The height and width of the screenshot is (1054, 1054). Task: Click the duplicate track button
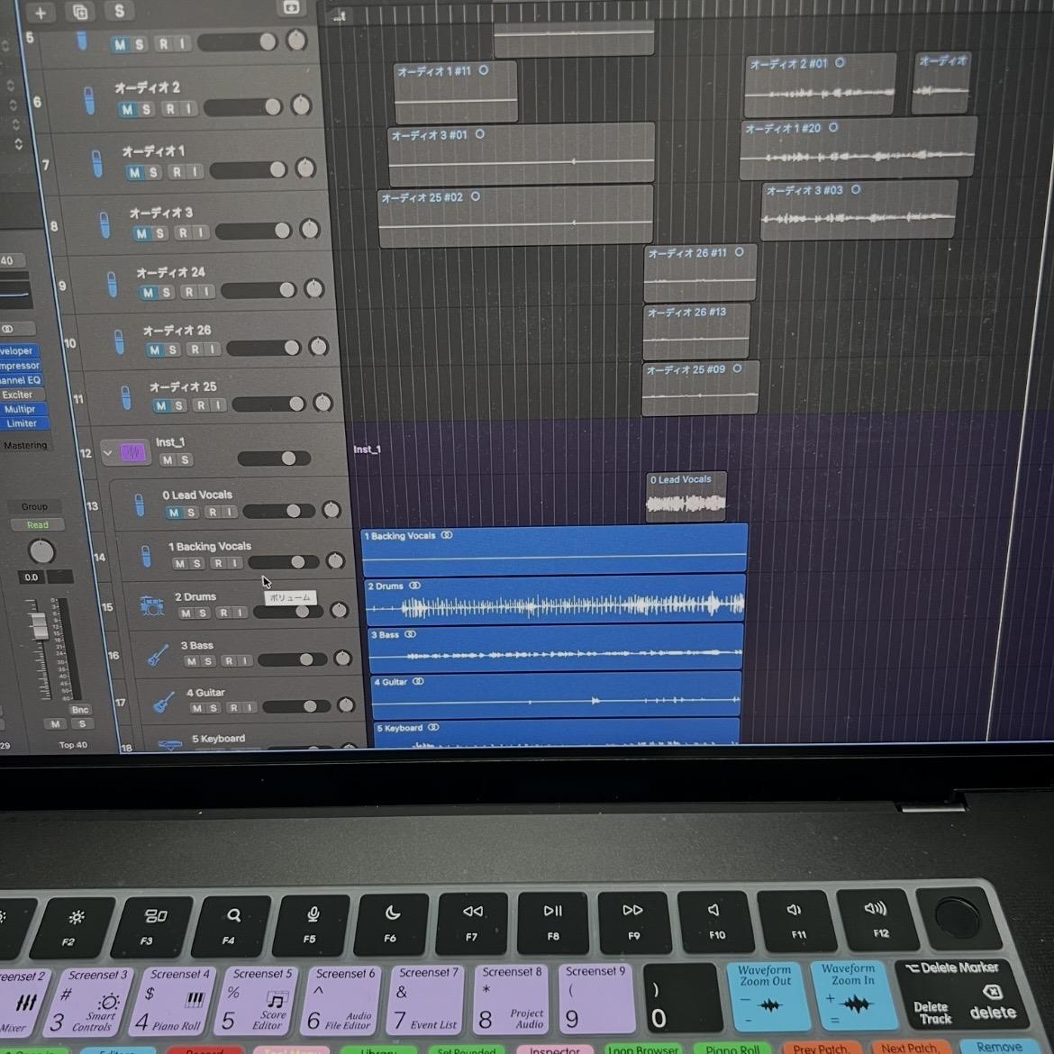[x=80, y=12]
